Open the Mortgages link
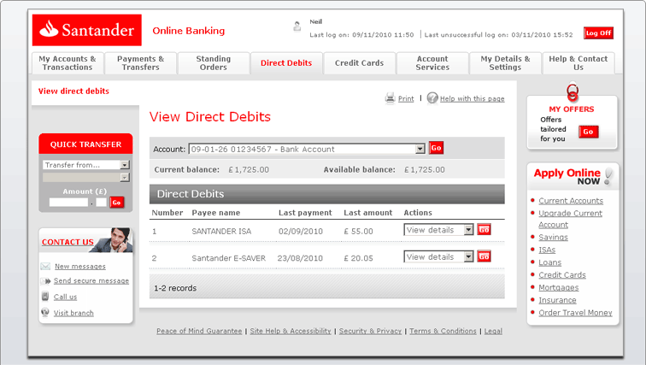The image size is (646, 365). [x=559, y=287]
